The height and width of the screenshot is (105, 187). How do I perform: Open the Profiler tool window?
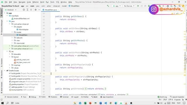(85, 97)
